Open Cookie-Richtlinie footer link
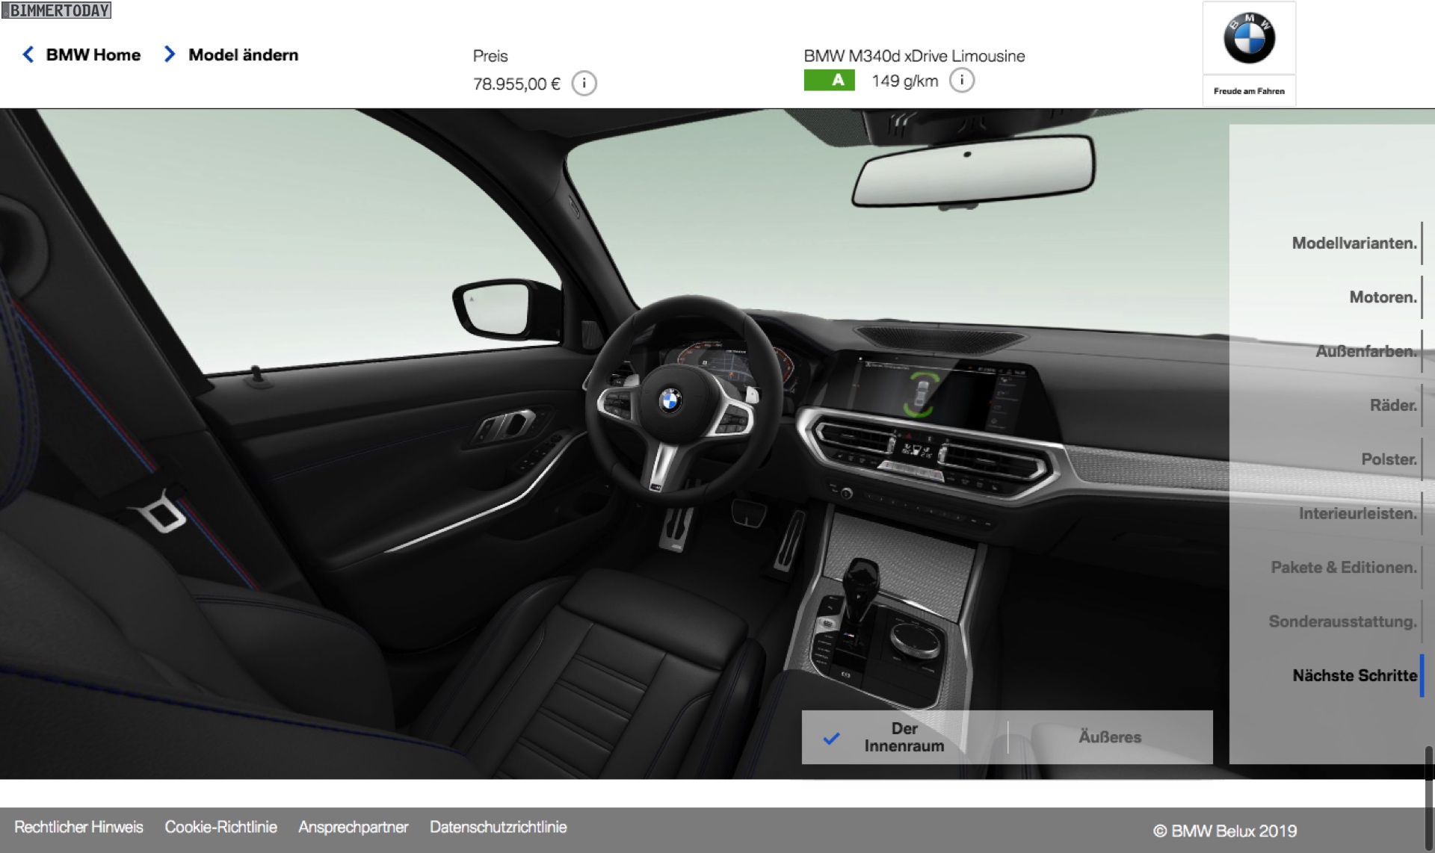Screen dimensions: 1435x853 pos(220,827)
